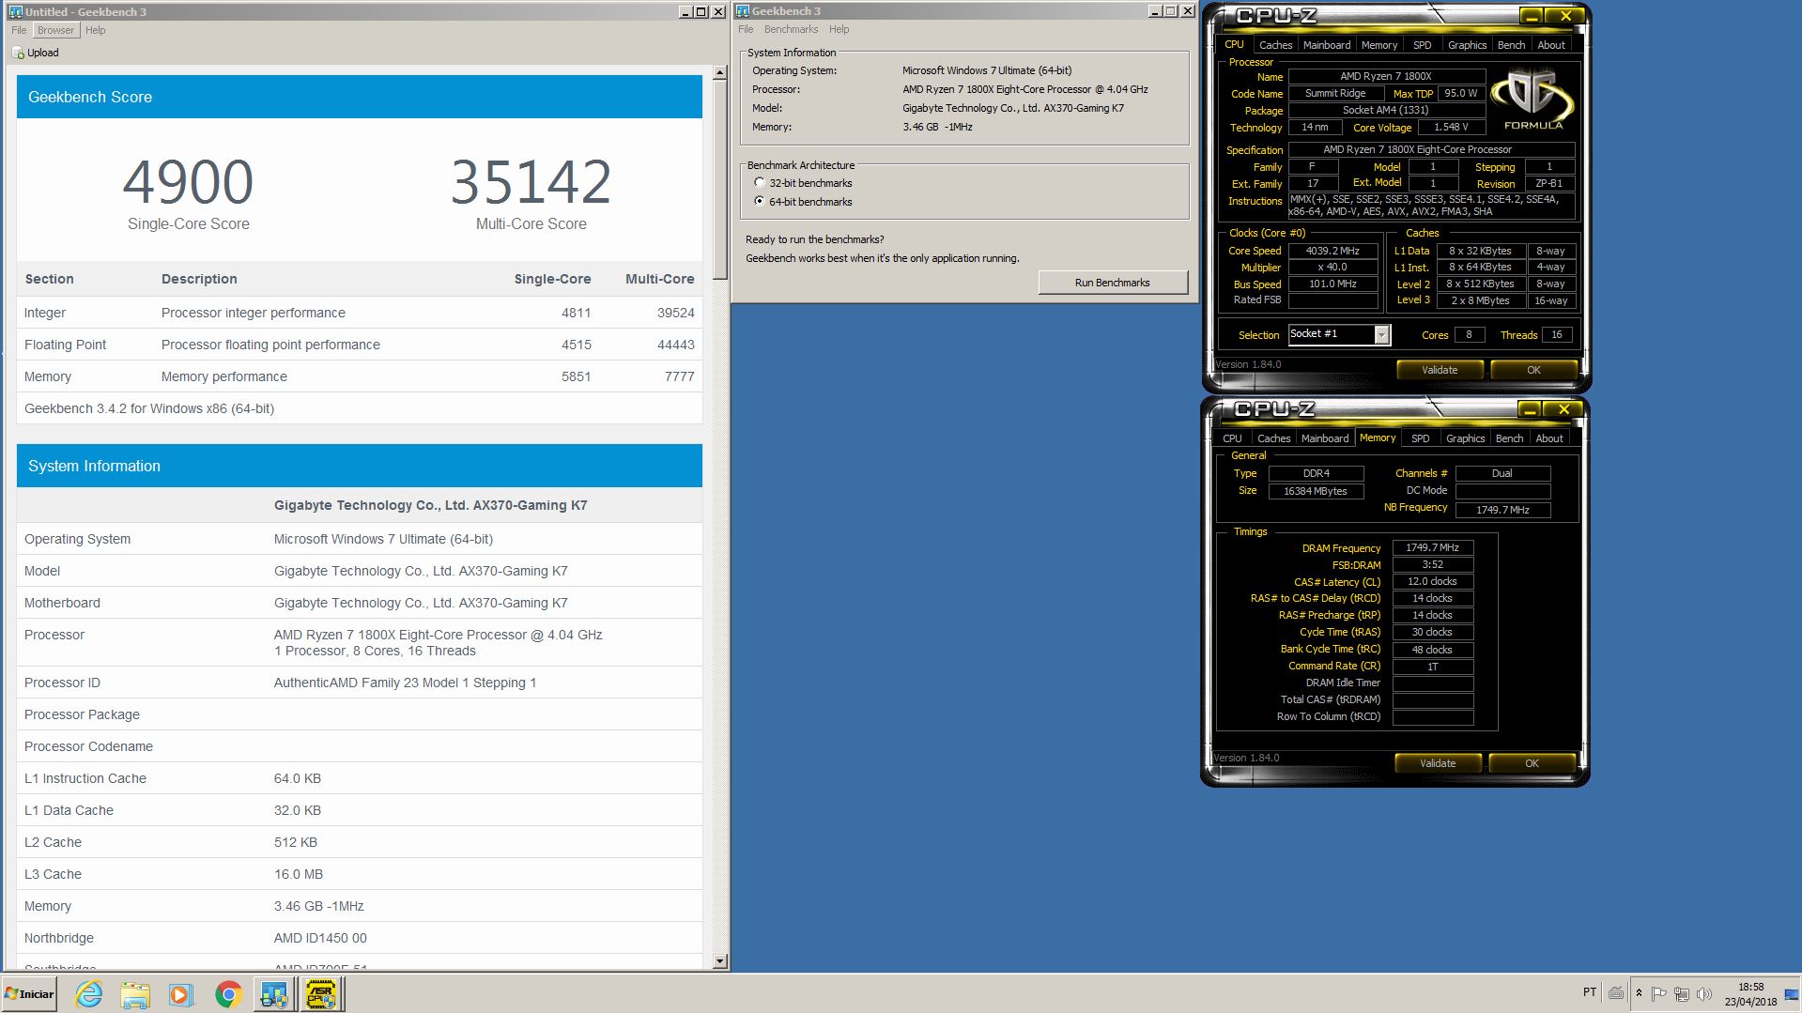1802x1013 pixels.
Task: Click Validate in upper CPU-Z window
Action: tap(1440, 370)
